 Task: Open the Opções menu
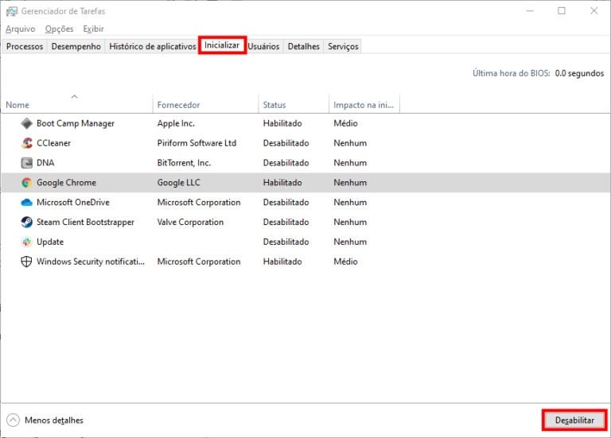tap(59, 29)
